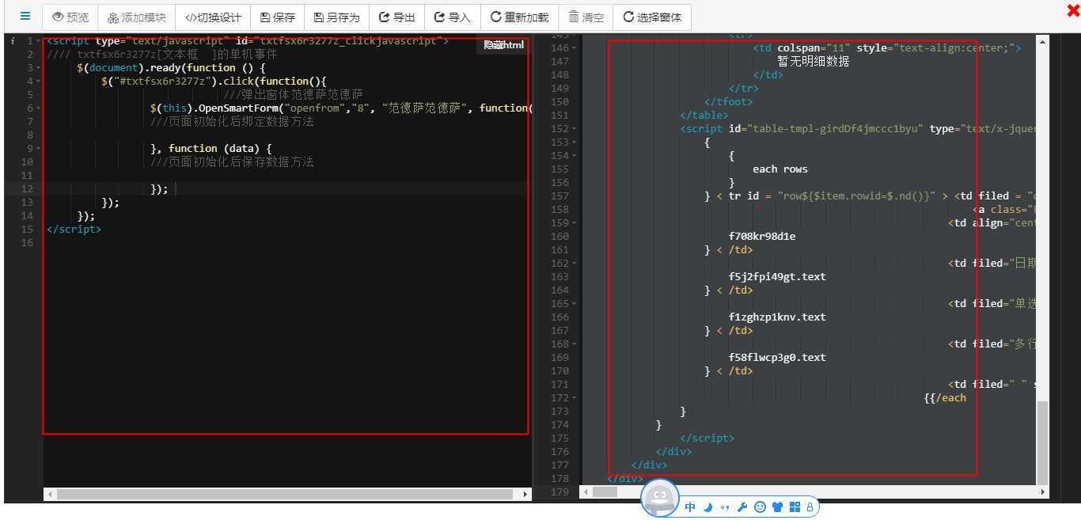Collapse the fold arrow at right line 162
Viewport: 1081px width, 520px height.
click(575, 264)
